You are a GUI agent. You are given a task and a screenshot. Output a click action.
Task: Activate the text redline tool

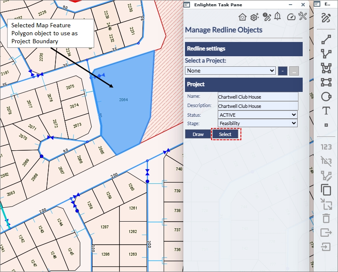326,111
